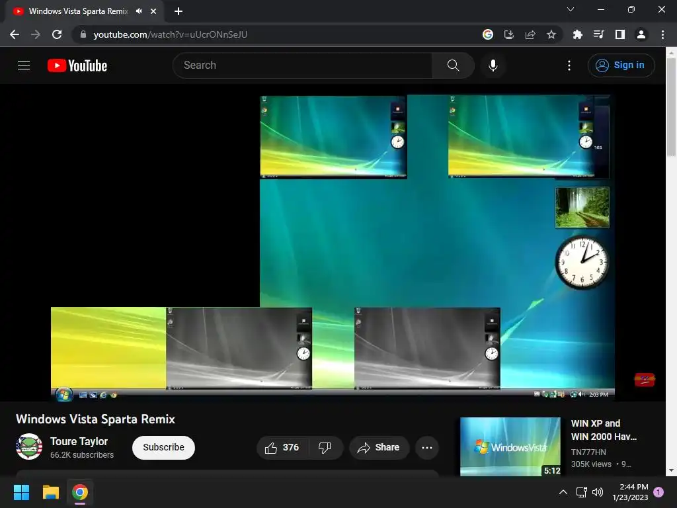Open YouTube settings three-dot menu
Screen dimensions: 677x508
pos(569,65)
